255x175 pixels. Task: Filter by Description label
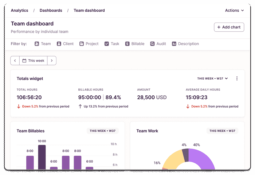tap(188, 44)
